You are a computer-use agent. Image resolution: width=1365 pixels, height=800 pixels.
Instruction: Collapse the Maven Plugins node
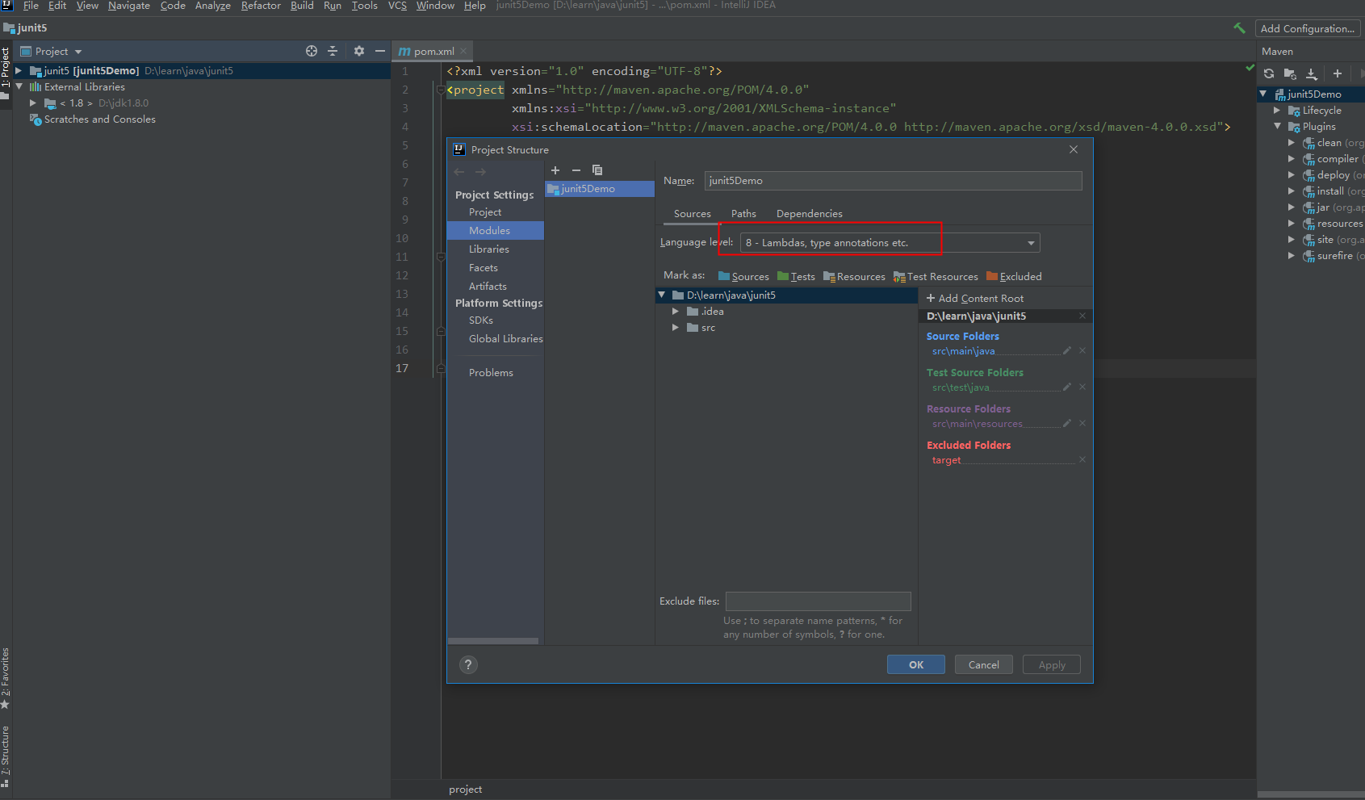(x=1277, y=127)
